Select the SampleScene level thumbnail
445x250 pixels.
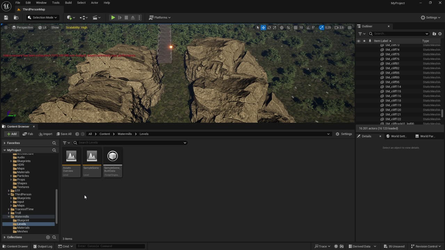click(92, 162)
